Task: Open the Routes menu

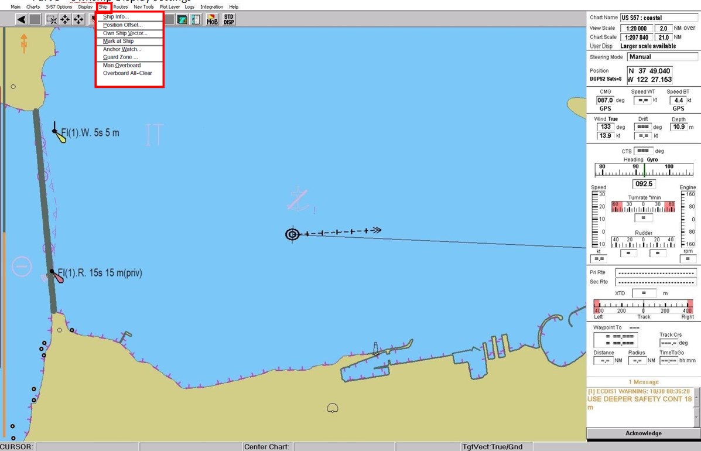Action: (x=121, y=7)
